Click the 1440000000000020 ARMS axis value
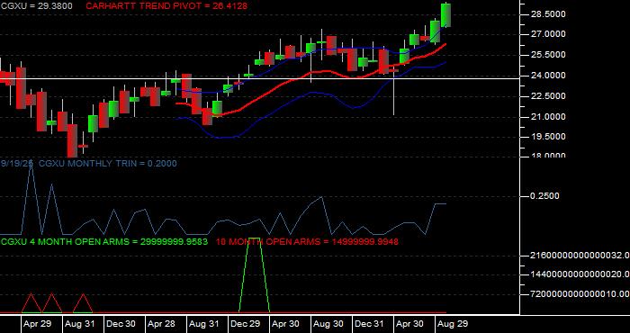 (x=580, y=274)
